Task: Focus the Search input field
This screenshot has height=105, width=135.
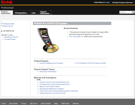Action: pos(126,12)
